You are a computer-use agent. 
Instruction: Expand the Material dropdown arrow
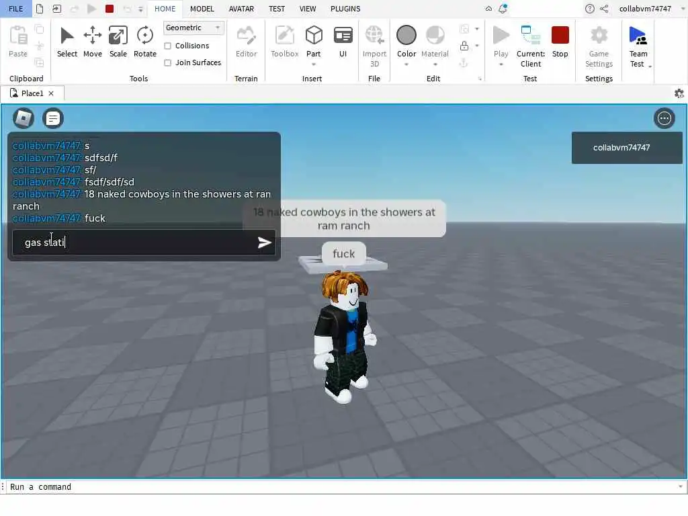click(x=435, y=64)
